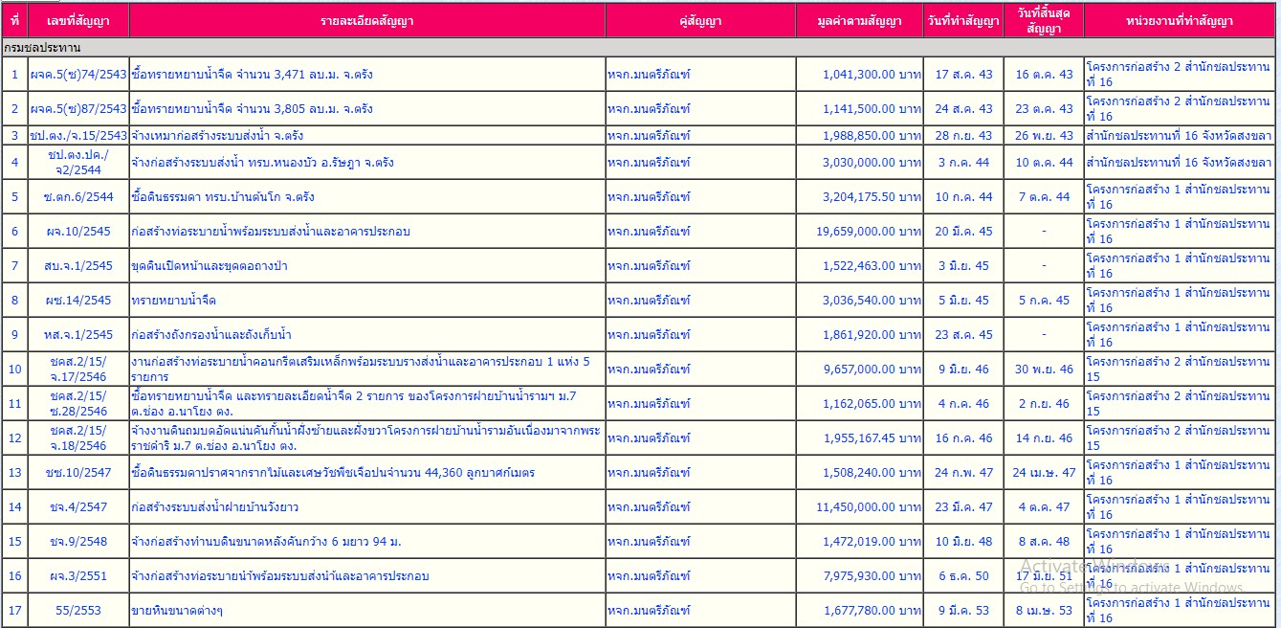Screen dimensions: 1281x628
Task: Click contract date 24 ก.พ. 47
Action: tap(963, 473)
